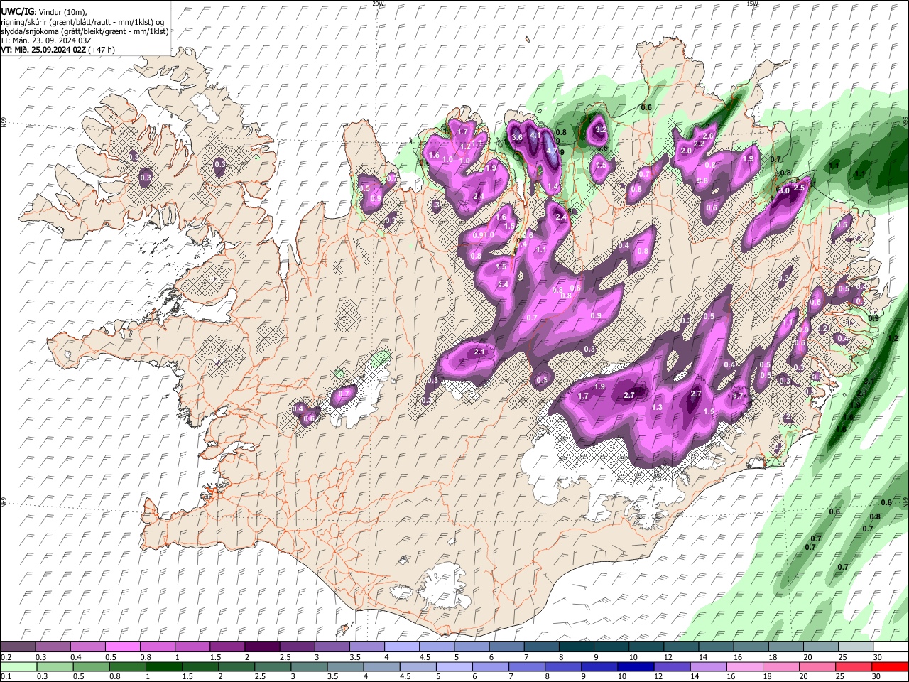Pick lower legend pinkish red swatch at 25
The width and height of the screenshot is (909, 682).
click(854, 666)
